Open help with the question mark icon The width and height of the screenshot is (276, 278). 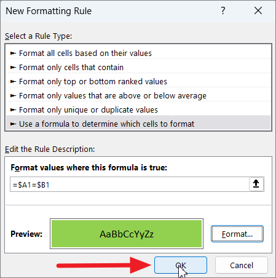[x=223, y=10]
